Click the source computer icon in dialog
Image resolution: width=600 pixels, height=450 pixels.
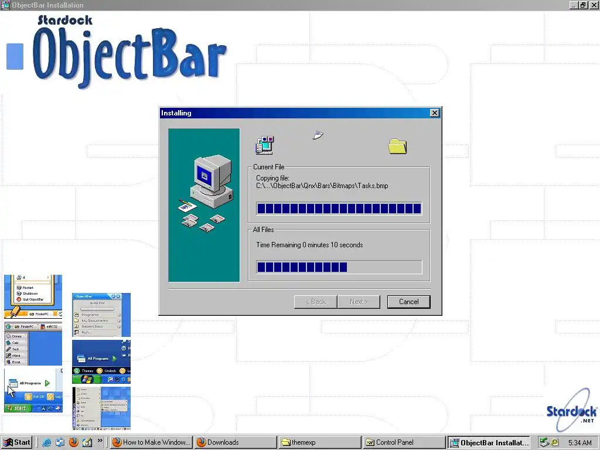click(265, 145)
